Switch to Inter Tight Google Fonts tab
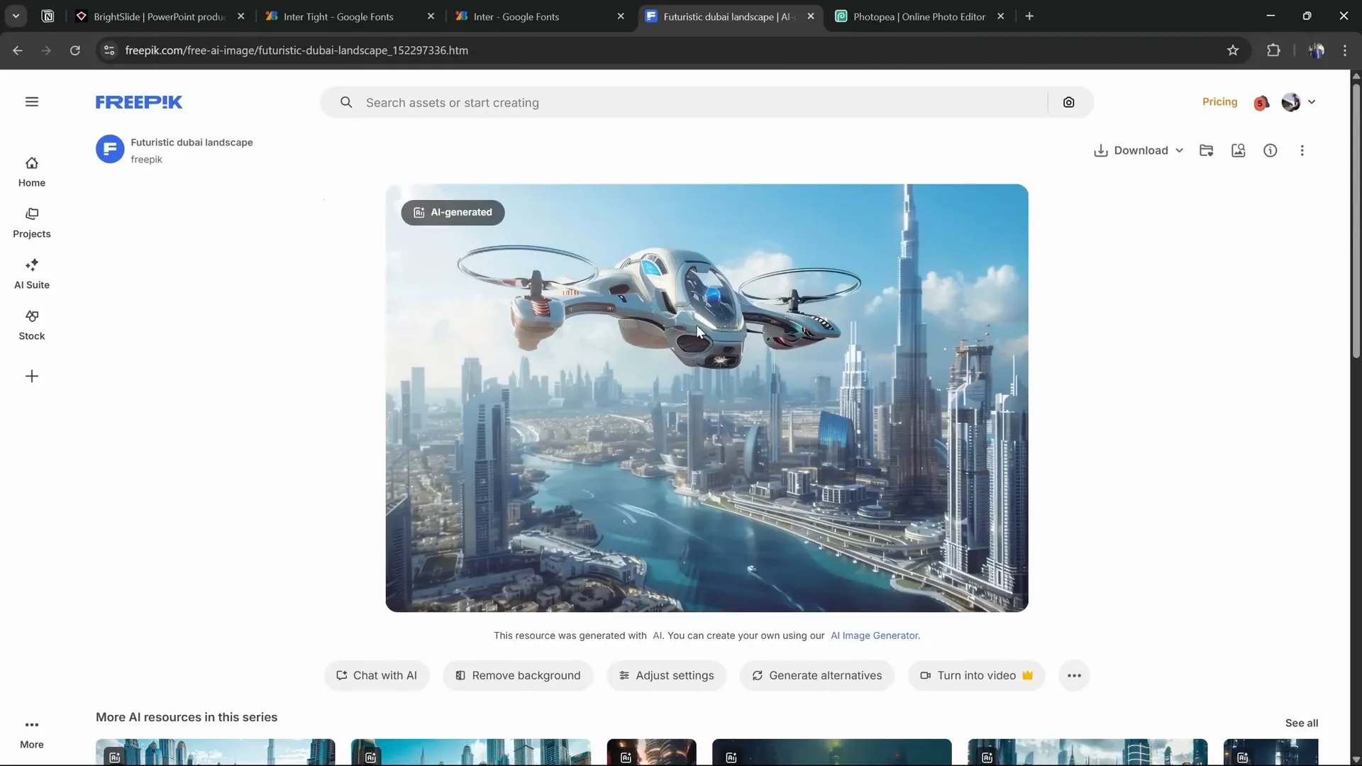This screenshot has height=766, width=1362. 338,16
